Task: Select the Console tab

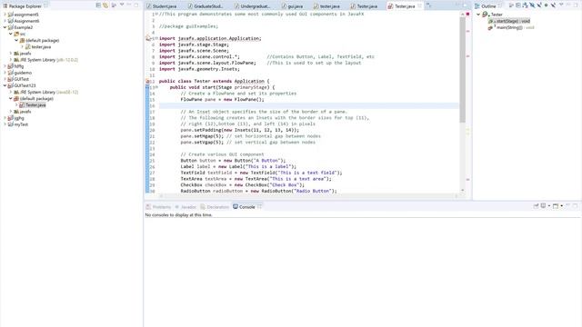Action: [x=246, y=207]
